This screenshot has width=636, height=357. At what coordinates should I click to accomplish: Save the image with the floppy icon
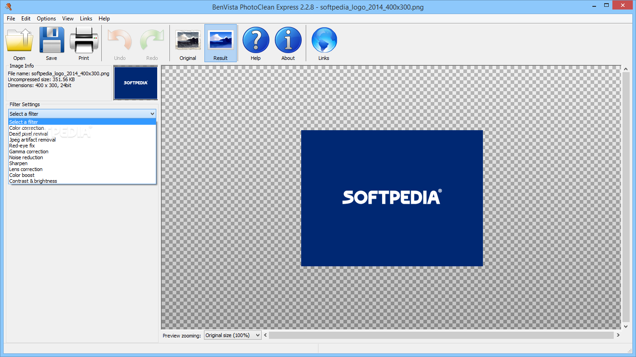(x=51, y=40)
